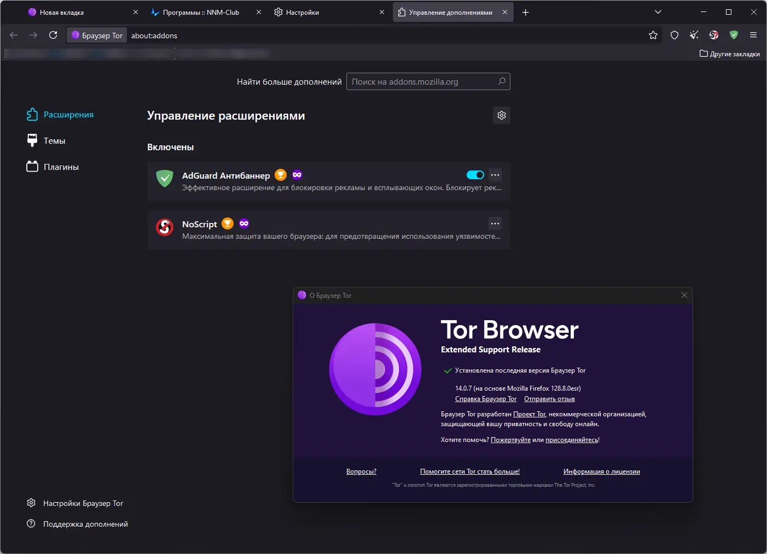This screenshot has height=554, width=767.
Task: Focus the addons.mozilla.org search field
Action: tap(428, 81)
